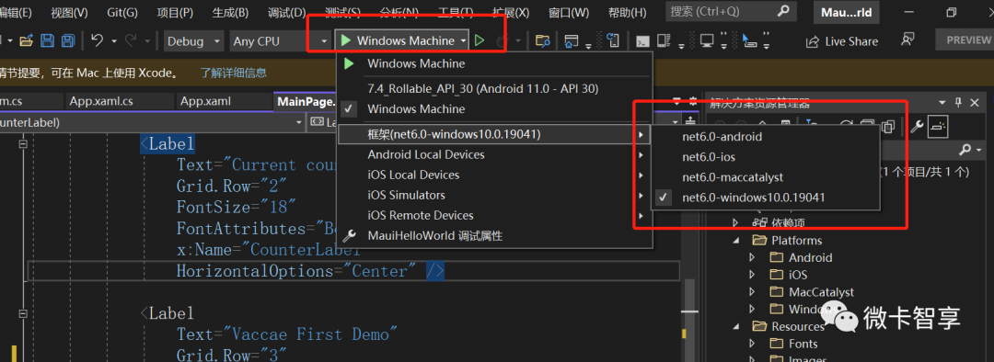994x362 pixels.
Task: Open the Git(G) menu
Action: click(x=121, y=12)
